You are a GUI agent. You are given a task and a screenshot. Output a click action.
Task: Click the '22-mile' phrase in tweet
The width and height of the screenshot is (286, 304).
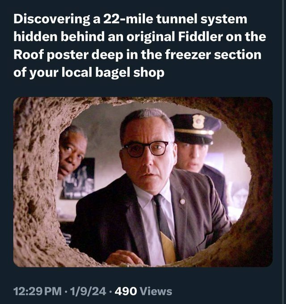coord(128,19)
